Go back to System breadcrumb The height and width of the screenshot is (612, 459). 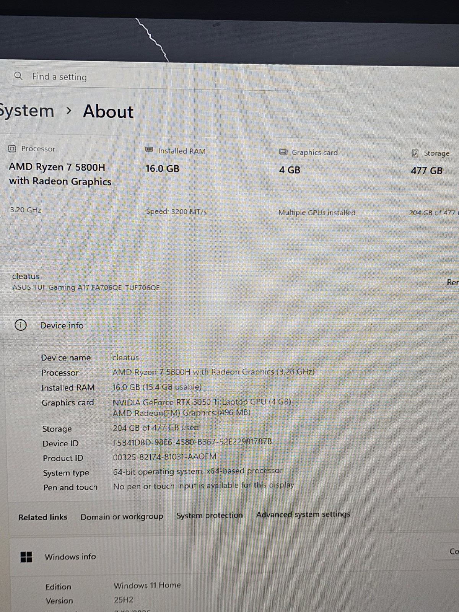tap(27, 111)
